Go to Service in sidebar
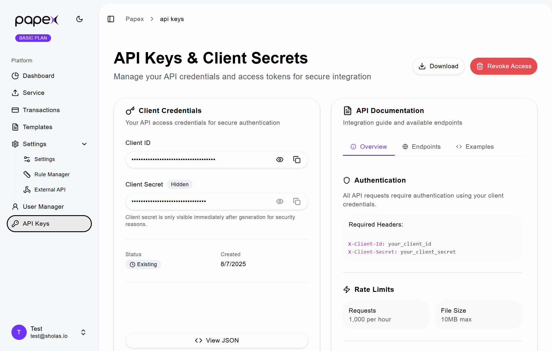552x351 pixels. coord(49,93)
